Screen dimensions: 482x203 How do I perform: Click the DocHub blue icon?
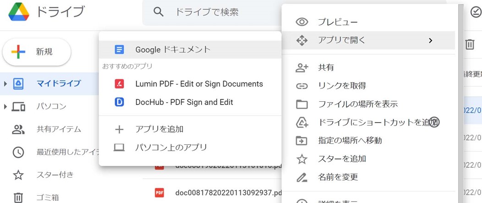tap(119, 102)
